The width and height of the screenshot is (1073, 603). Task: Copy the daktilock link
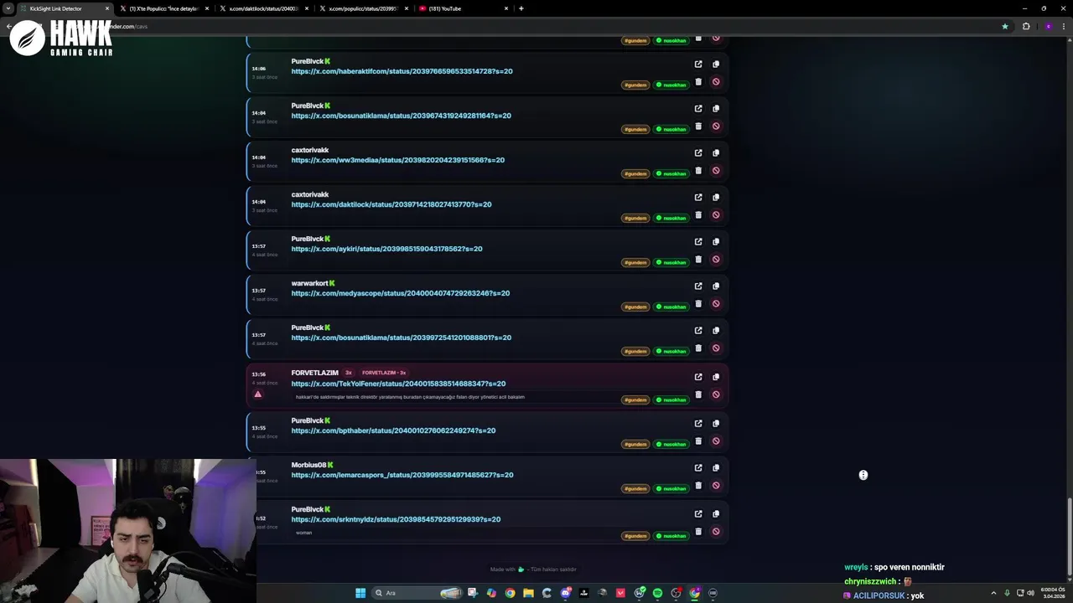(716, 198)
